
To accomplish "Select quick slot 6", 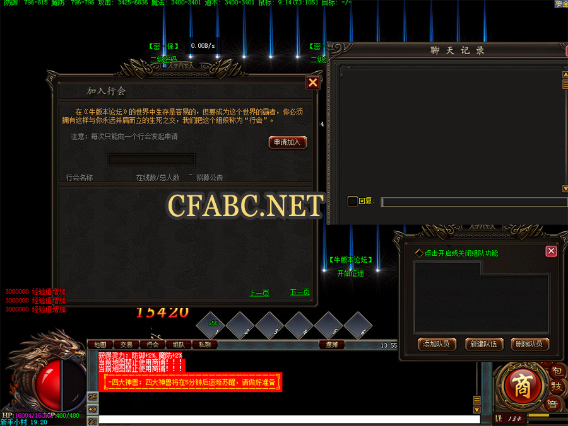I will pyautogui.click(x=358, y=325).
